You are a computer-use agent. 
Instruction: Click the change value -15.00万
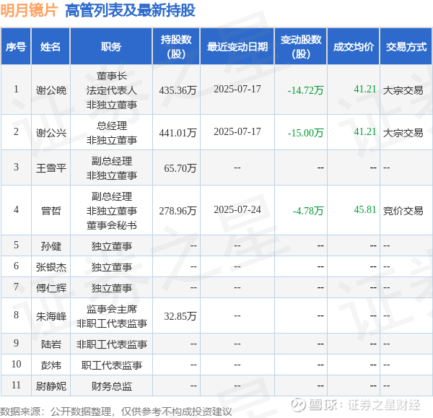305,133
